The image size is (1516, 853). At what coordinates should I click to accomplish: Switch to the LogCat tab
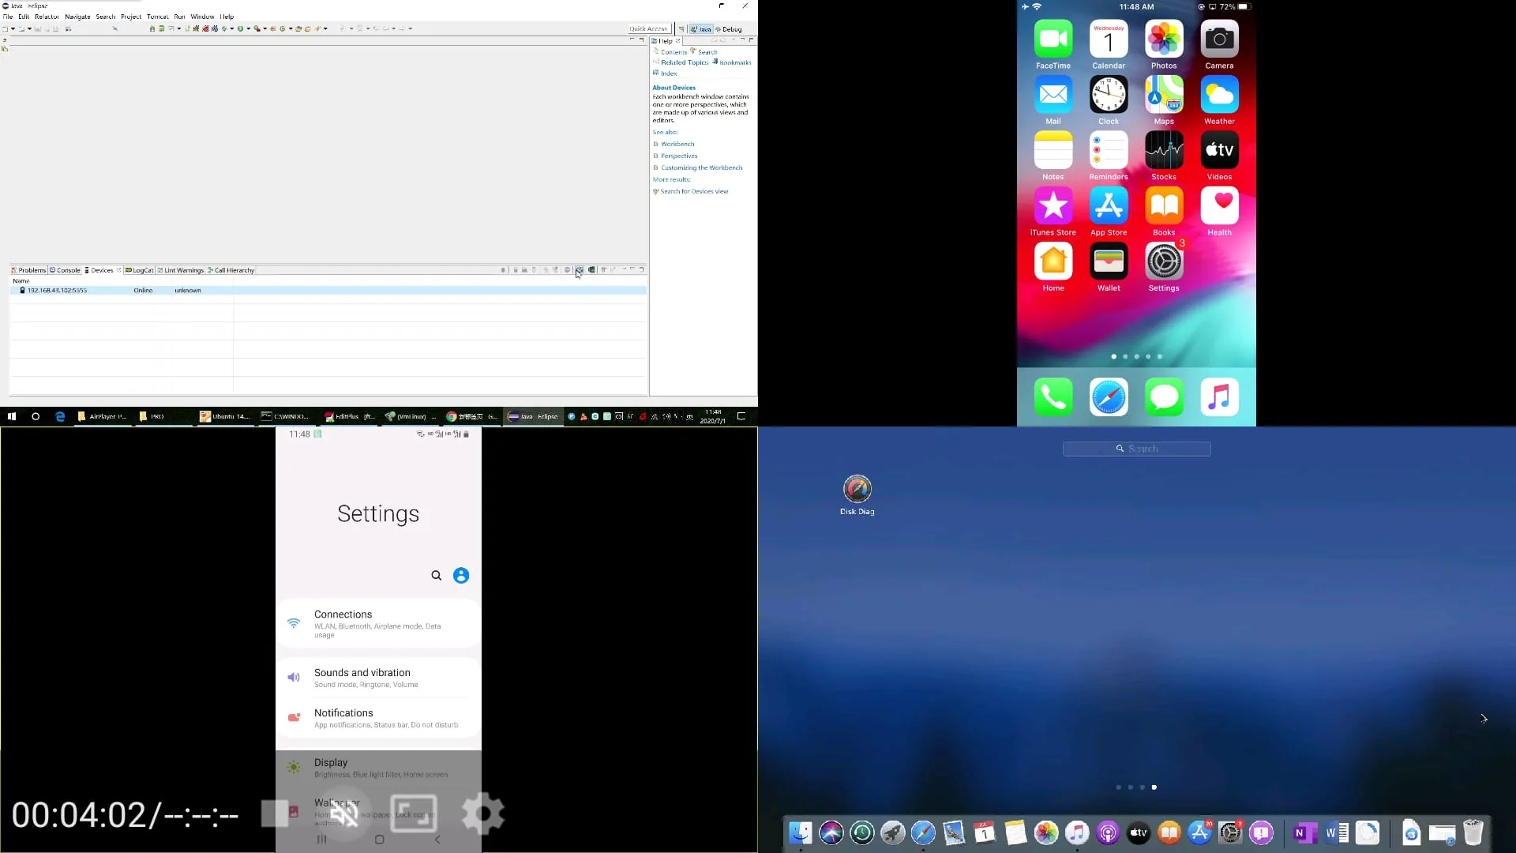pyautogui.click(x=141, y=269)
